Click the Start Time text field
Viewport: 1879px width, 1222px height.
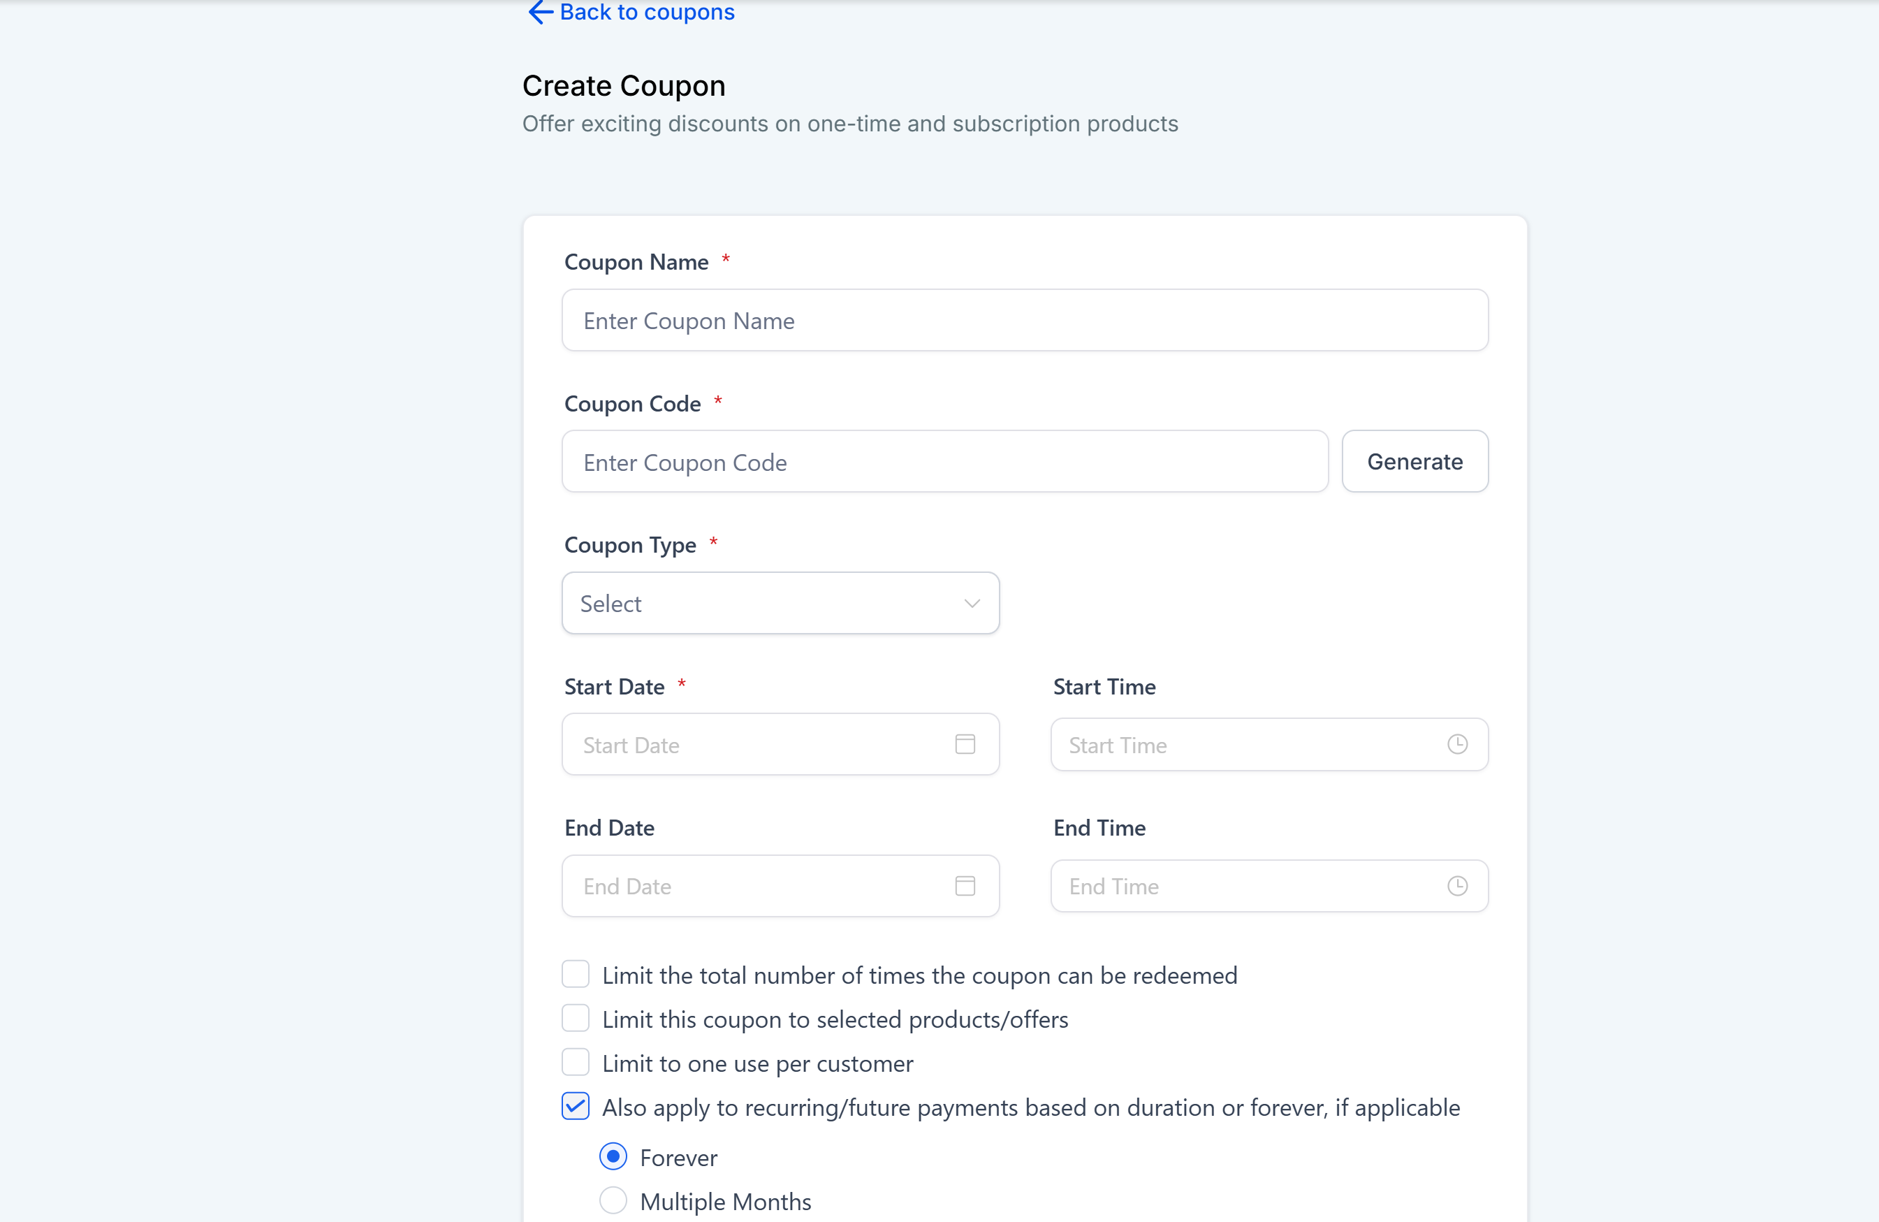pos(1248,743)
